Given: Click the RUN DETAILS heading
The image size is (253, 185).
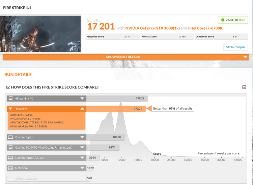Looking at the screenshot, I should (18, 75).
